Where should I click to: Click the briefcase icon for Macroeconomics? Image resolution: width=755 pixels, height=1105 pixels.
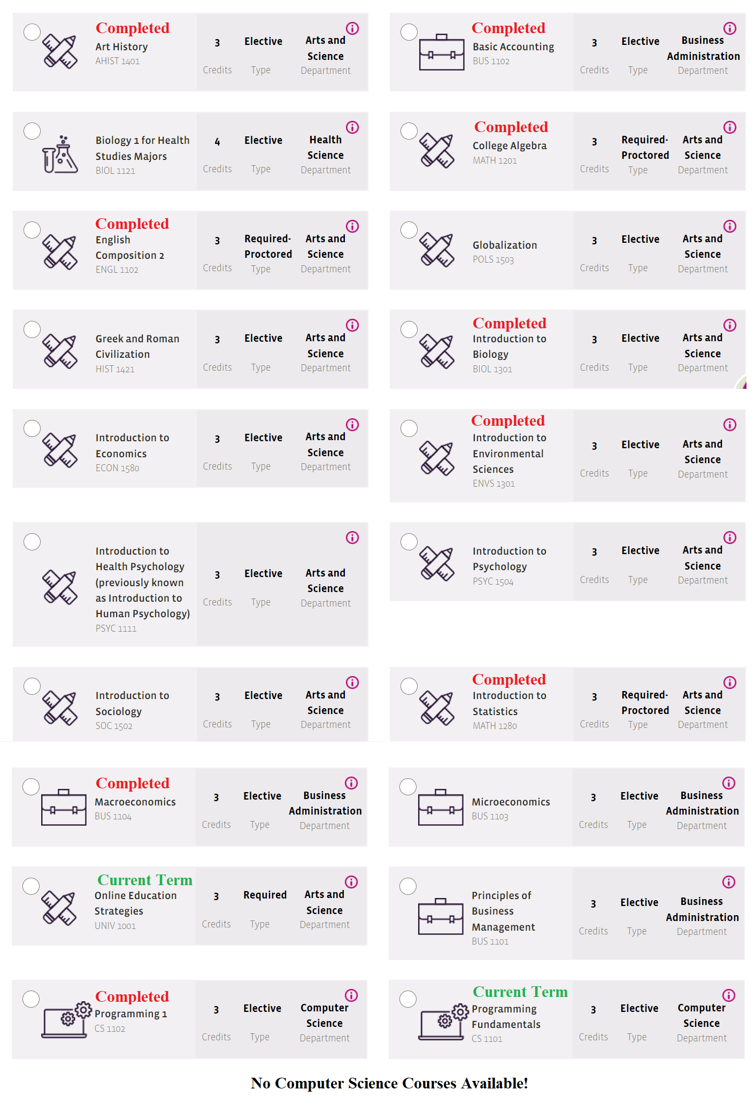click(x=64, y=808)
